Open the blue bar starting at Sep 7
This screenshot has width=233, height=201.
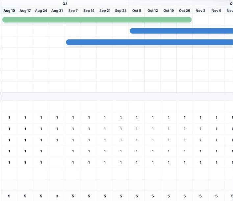(149, 42)
